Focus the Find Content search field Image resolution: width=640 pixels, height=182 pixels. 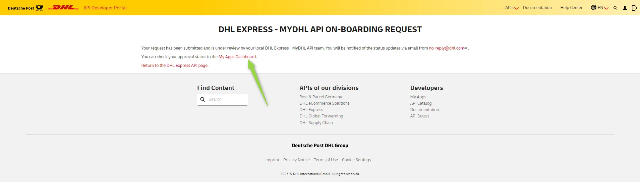(x=227, y=99)
